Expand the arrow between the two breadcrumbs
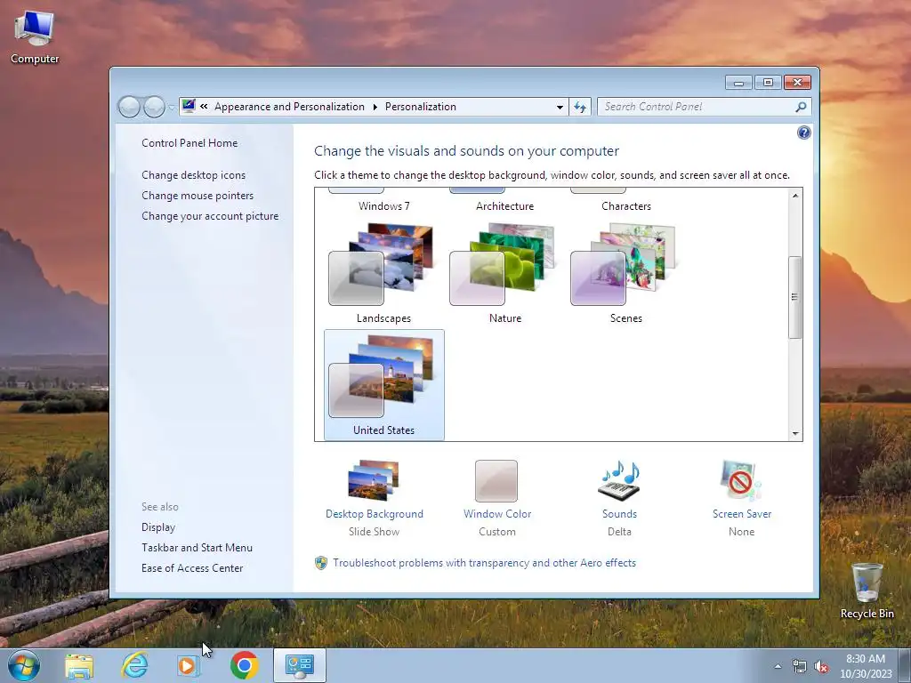This screenshot has width=911, height=683. click(375, 107)
